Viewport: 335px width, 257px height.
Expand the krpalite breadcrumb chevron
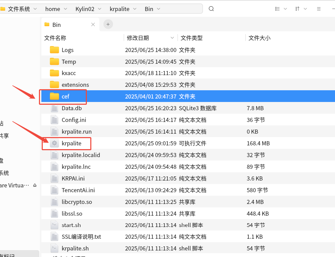[x=135, y=9]
